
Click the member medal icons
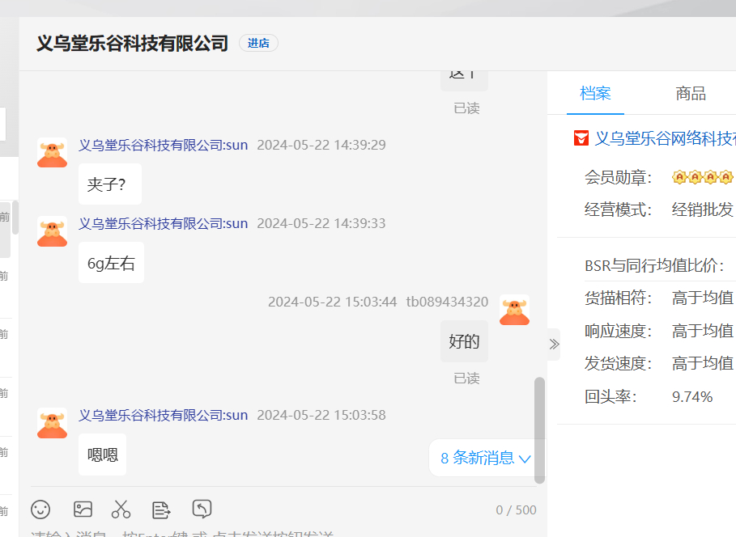point(701,177)
